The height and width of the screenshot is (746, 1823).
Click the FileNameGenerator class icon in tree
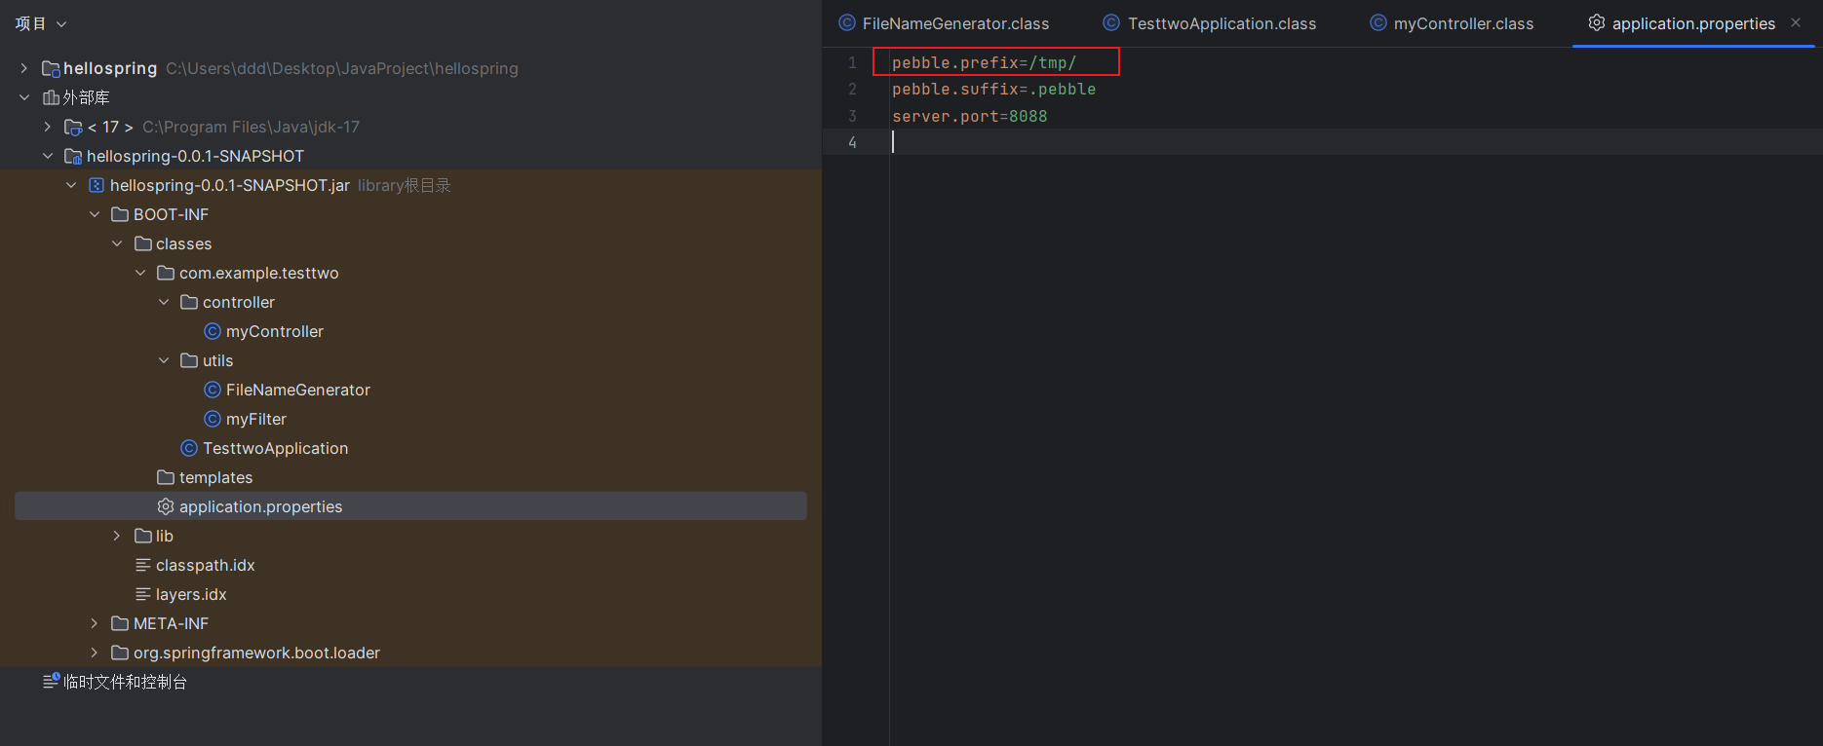[x=213, y=390]
